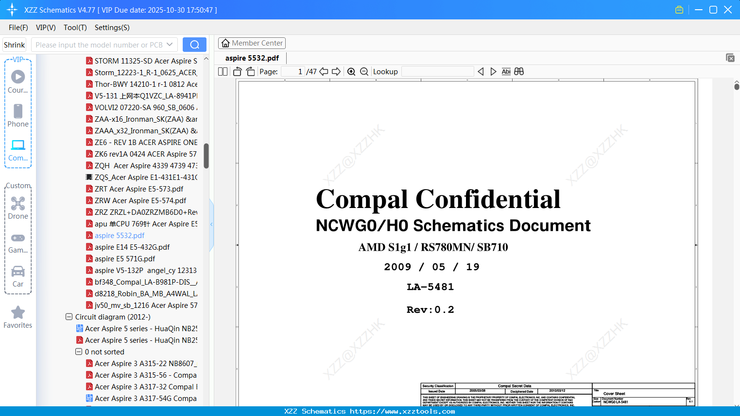The height and width of the screenshot is (416, 740).
Task: Open the Favorites star
Action: click(18, 317)
